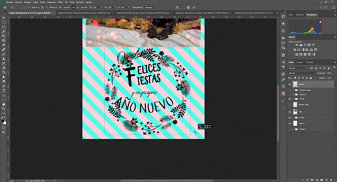The width and height of the screenshot is (337, 182).
Task: Select the Eyedropper tool
Action: coord(3,45)
